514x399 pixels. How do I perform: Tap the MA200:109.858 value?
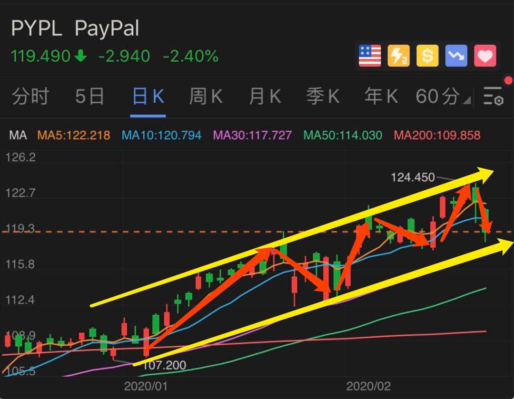[437, 135]
